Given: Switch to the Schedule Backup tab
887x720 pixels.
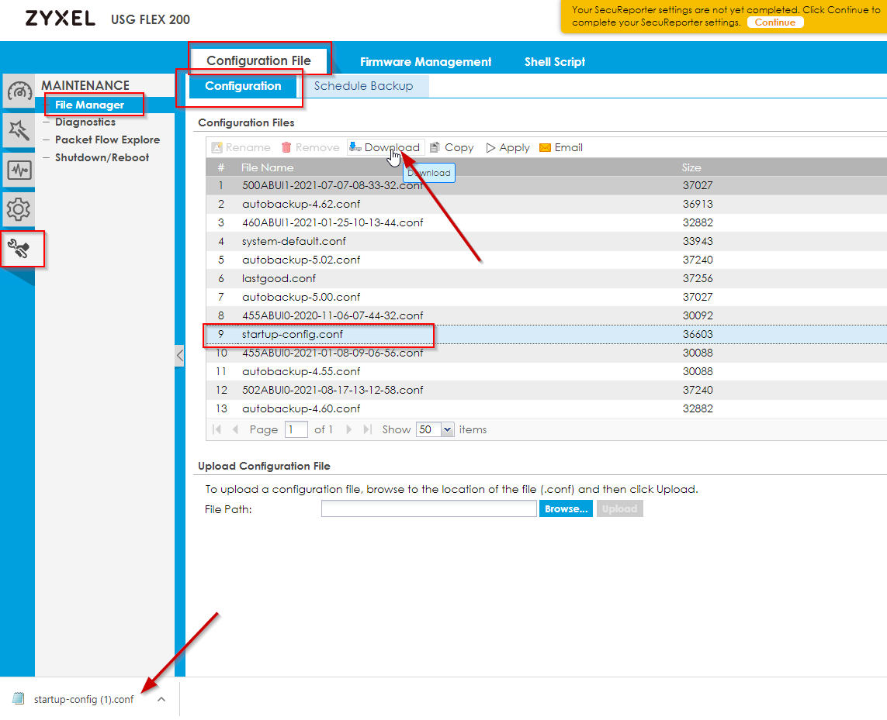Looking at the screenshot, I should pos(363,86).
